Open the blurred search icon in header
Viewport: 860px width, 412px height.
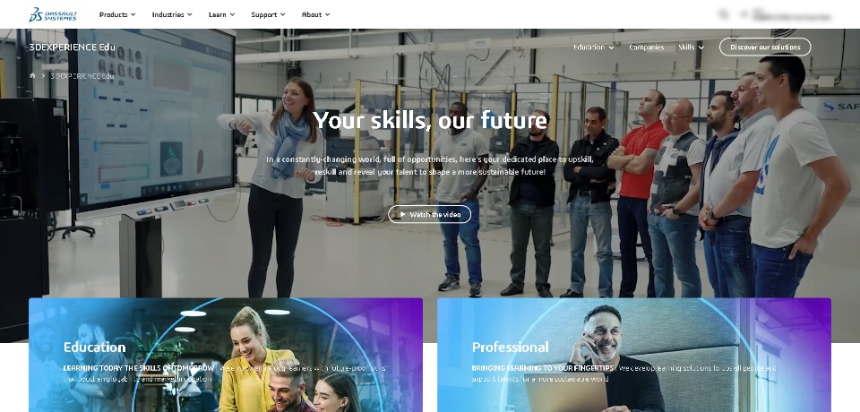tap(724, 14)
